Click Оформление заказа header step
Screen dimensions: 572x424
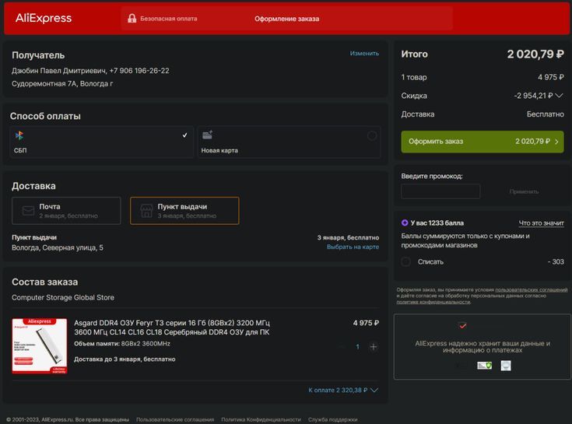pyautogui.click(x=286, y=19)
